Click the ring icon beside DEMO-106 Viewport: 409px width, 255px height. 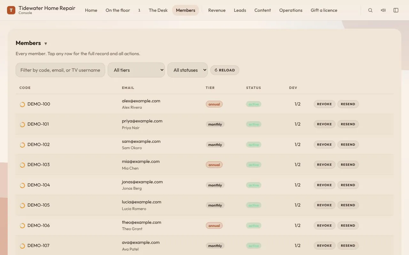tap(22, 226)
